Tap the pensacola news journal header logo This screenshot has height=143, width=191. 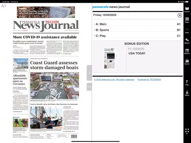click(111, 7)
